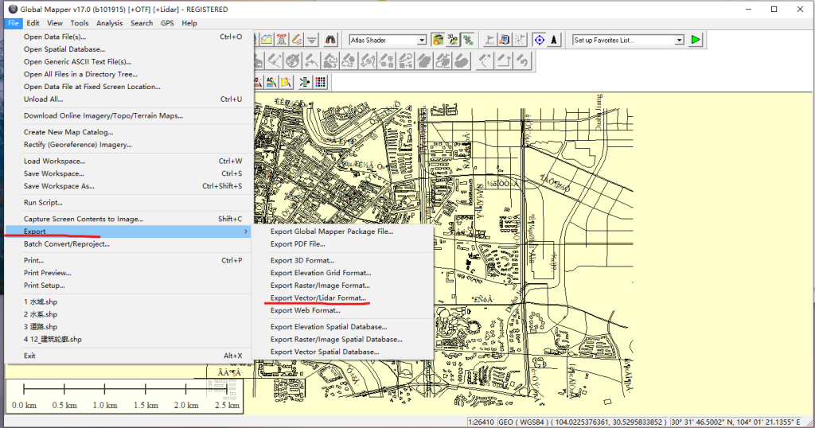The image size is (815, 428).
Task: Click the binoculars search icon
Action: (x=330, y=40)
